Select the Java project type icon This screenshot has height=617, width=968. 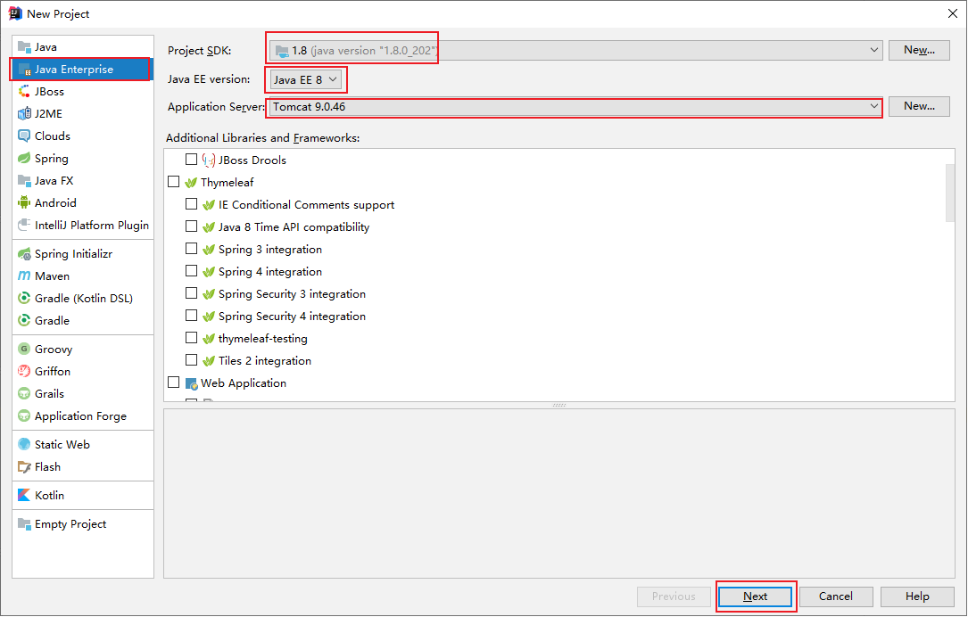click(24, 47)
